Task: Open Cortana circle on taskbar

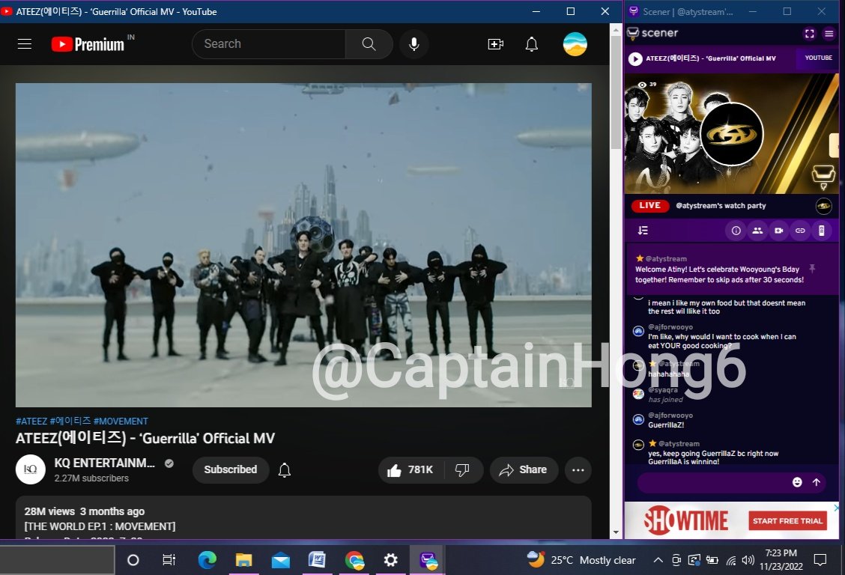Action: tap(133, 561)
